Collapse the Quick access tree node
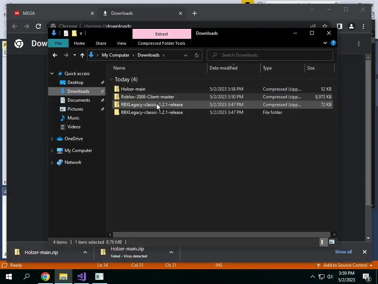The height and width of the screenshot is (284, 378). coord(52,74)
